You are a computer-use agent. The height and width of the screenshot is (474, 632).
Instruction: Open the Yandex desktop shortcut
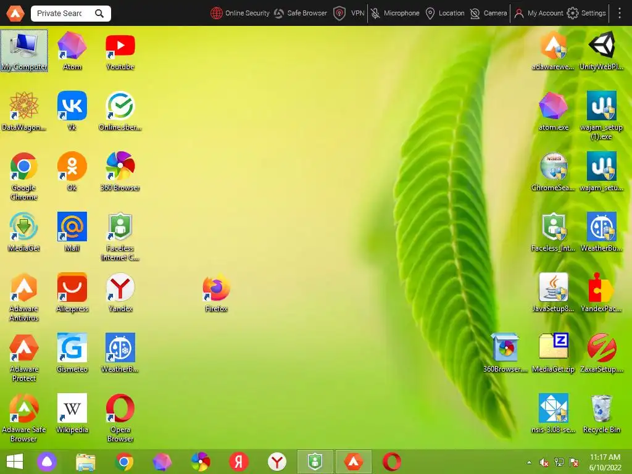click(120, 292)
